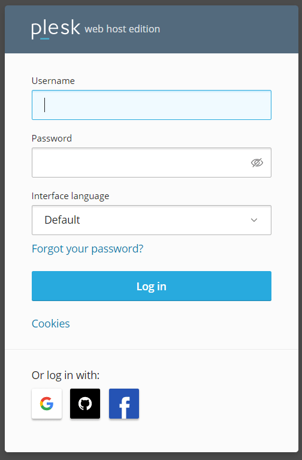Click the Password field label
302x460 pixels.
coord(52,139)
